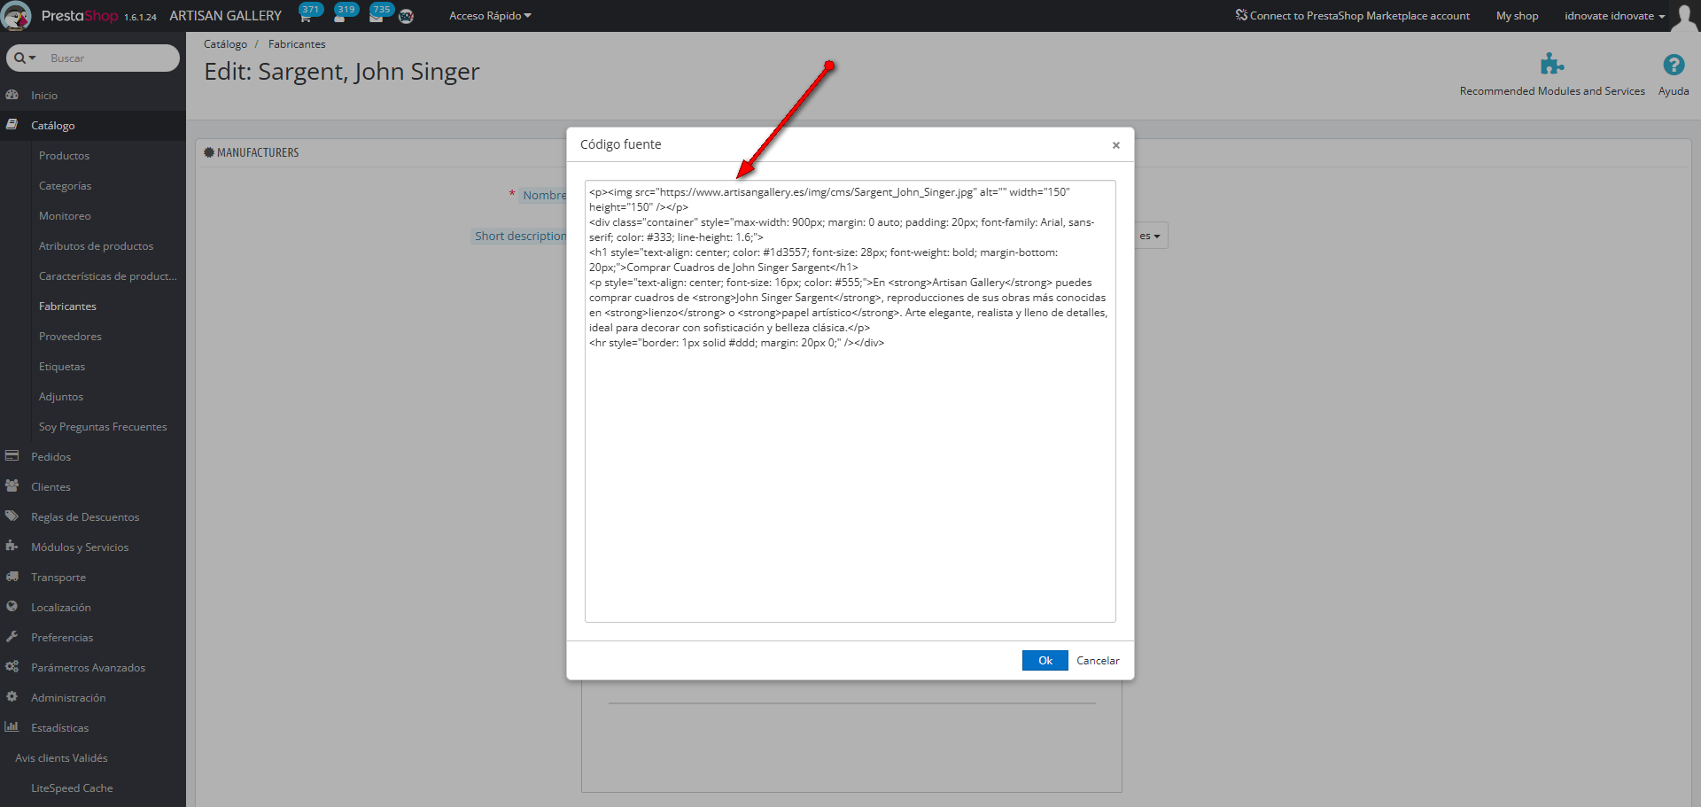Click the Catálogo book icon in sidebar
This screenshot has height=807, width=1701.
tap(12, 125)
